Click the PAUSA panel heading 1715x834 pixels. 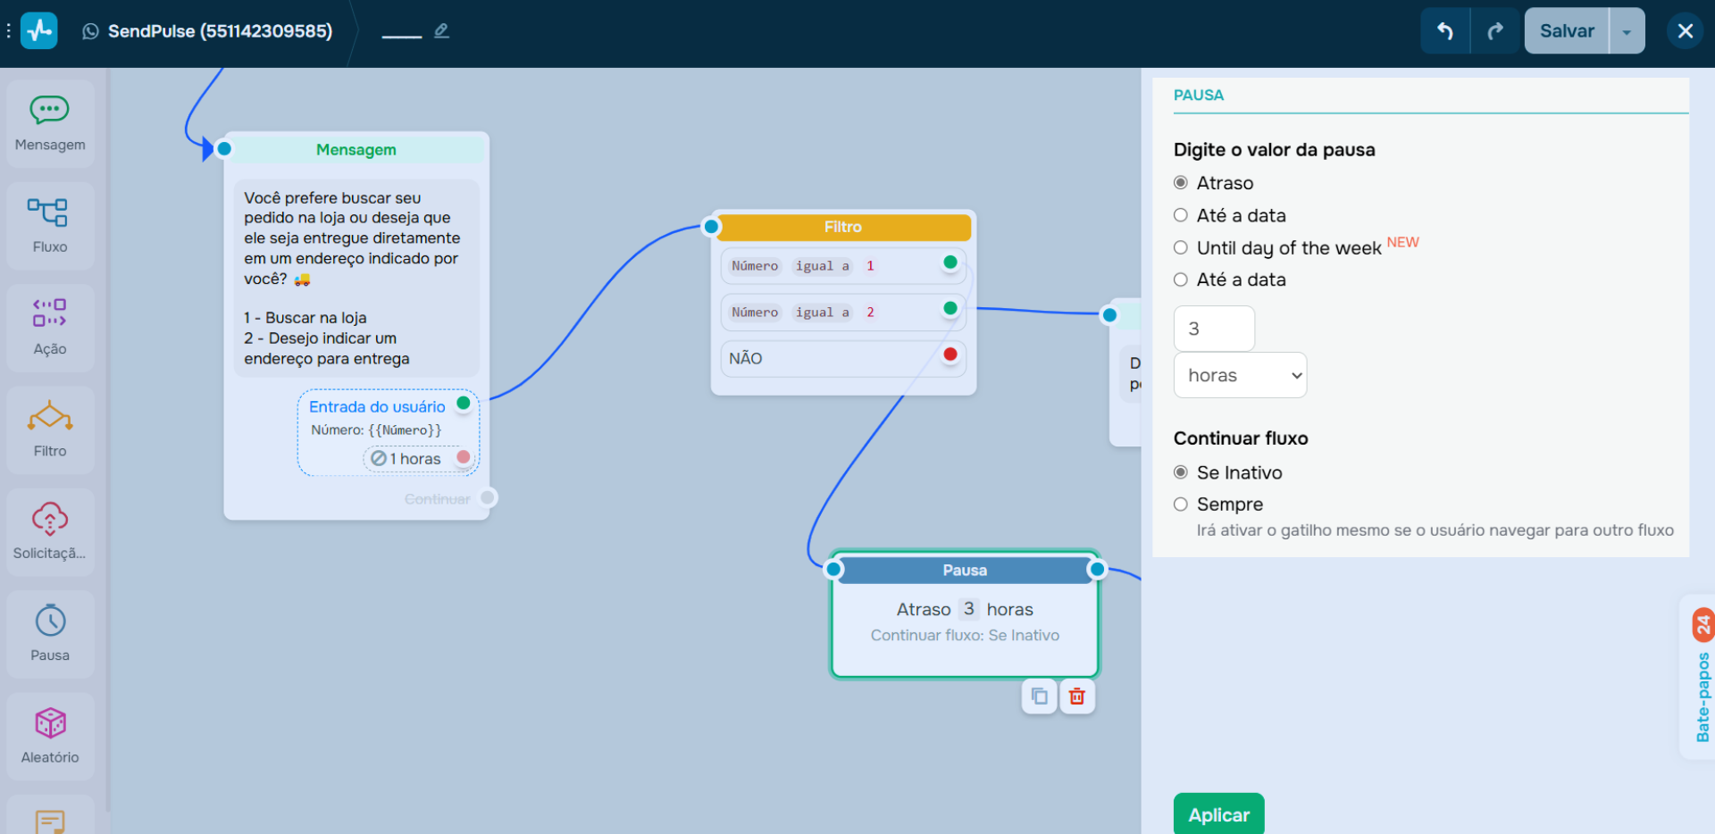pyautogui.click(x=1199, y=96)
